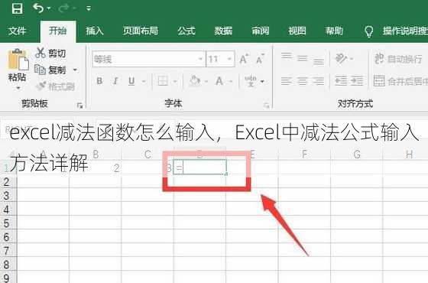Click the lightbulb 操作说明搜索 box

(x=397, y=31)
